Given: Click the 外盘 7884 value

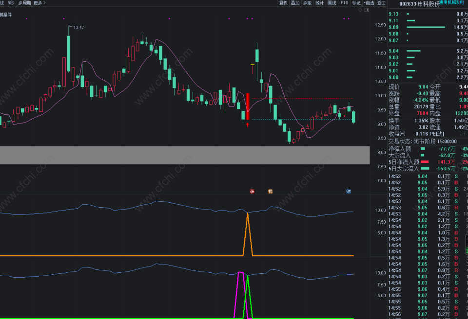Looking at the screenshot, I should coord(422,113).
